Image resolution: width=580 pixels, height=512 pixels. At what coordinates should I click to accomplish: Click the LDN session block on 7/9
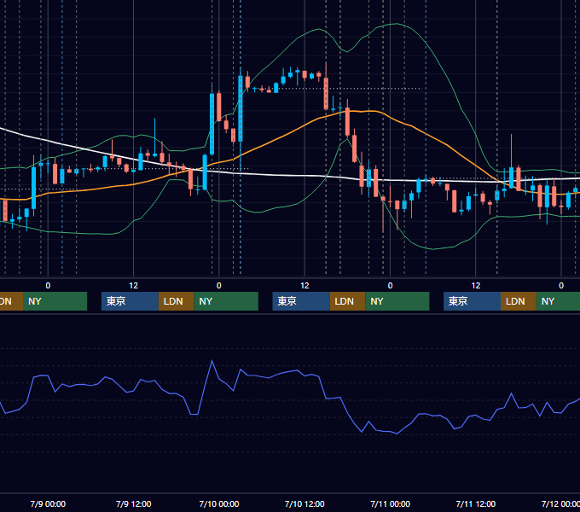pos(176,301)
